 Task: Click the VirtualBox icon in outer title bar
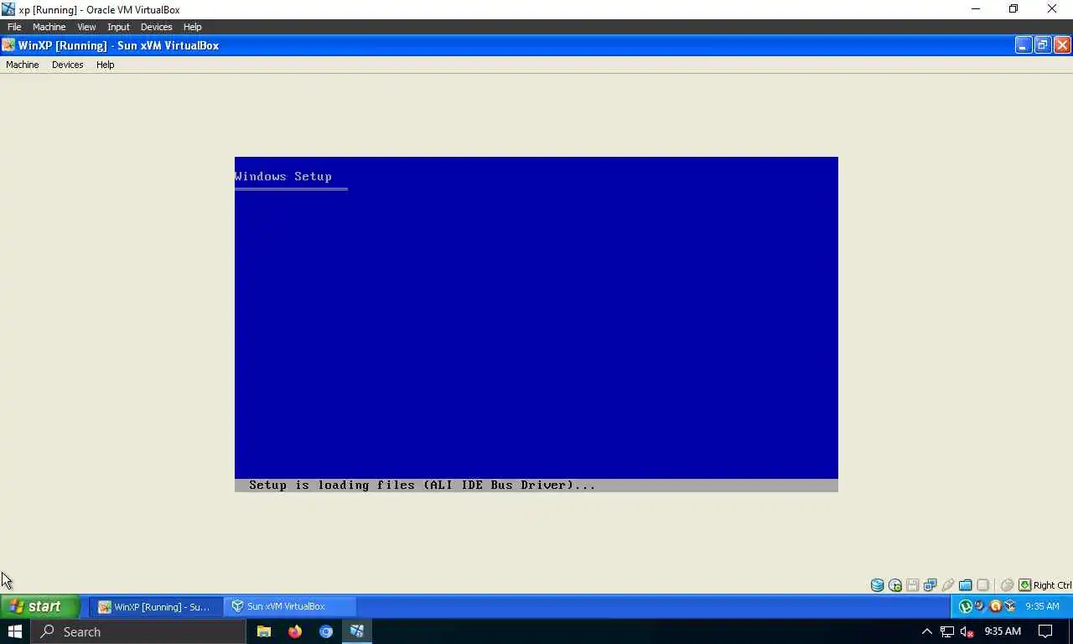pos(8,9)
